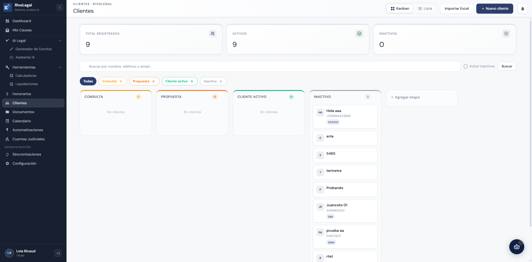Click the Consulta column count badge
532x262 pixels.
[138, 97]
